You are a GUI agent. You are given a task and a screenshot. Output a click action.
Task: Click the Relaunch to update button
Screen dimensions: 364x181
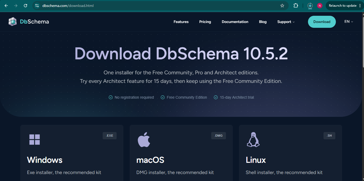[343, 6]
